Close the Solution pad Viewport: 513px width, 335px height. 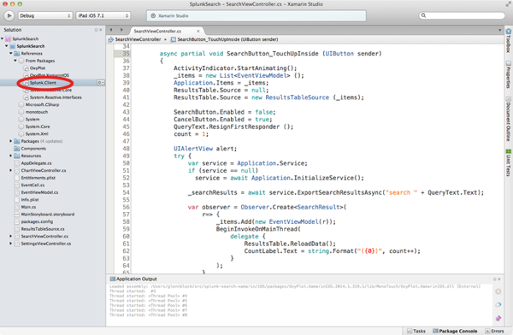[101, 30]
